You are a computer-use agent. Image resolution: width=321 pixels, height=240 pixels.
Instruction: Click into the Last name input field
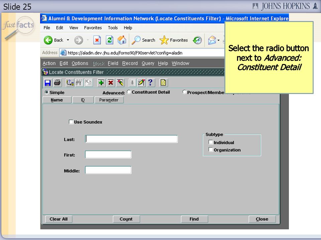(x=131, y=139)
